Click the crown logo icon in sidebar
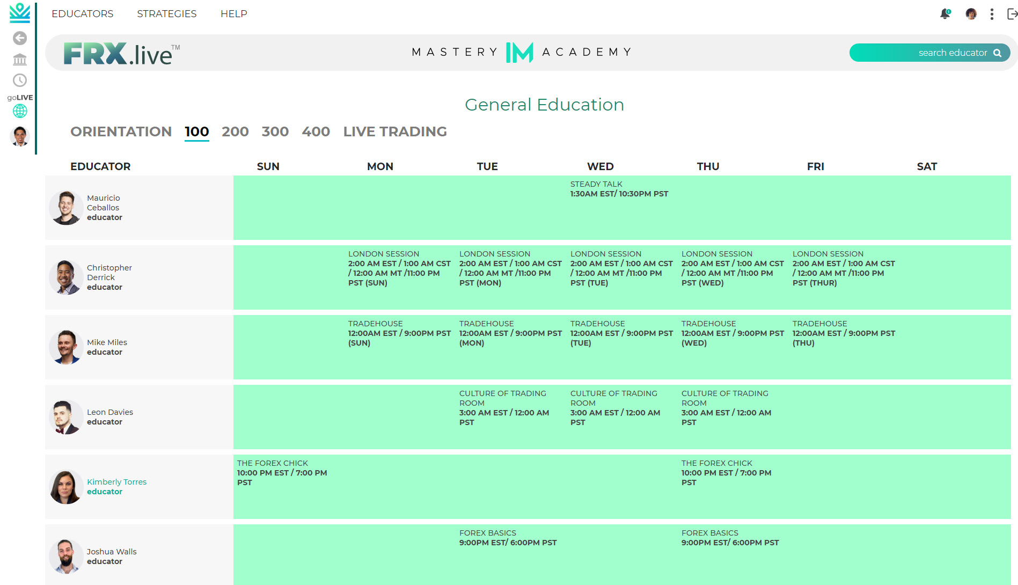Image resolution: width=1018 pixels, height=585 pixels. (20, 13)
